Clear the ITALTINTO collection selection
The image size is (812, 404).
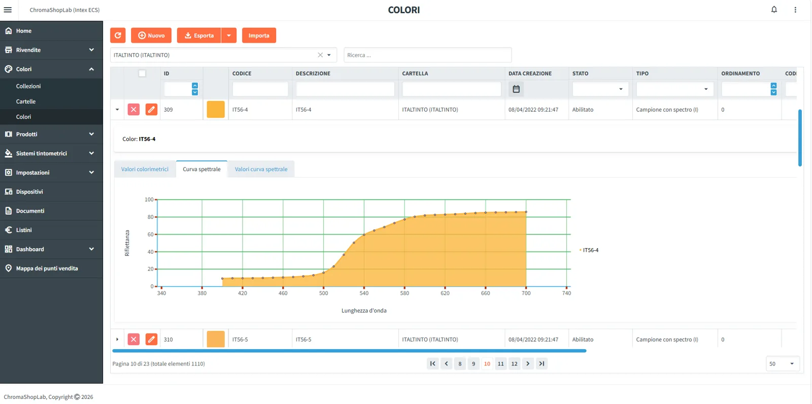pos(320,55)
